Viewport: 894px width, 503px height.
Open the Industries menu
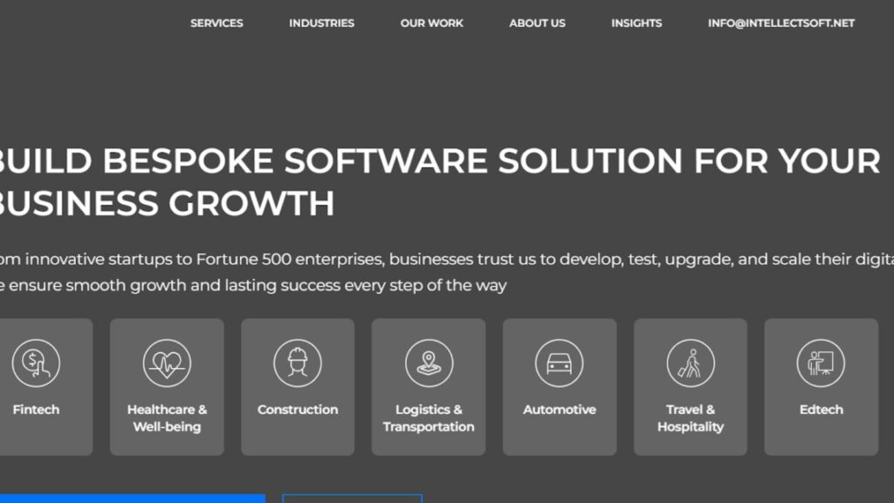321,24
